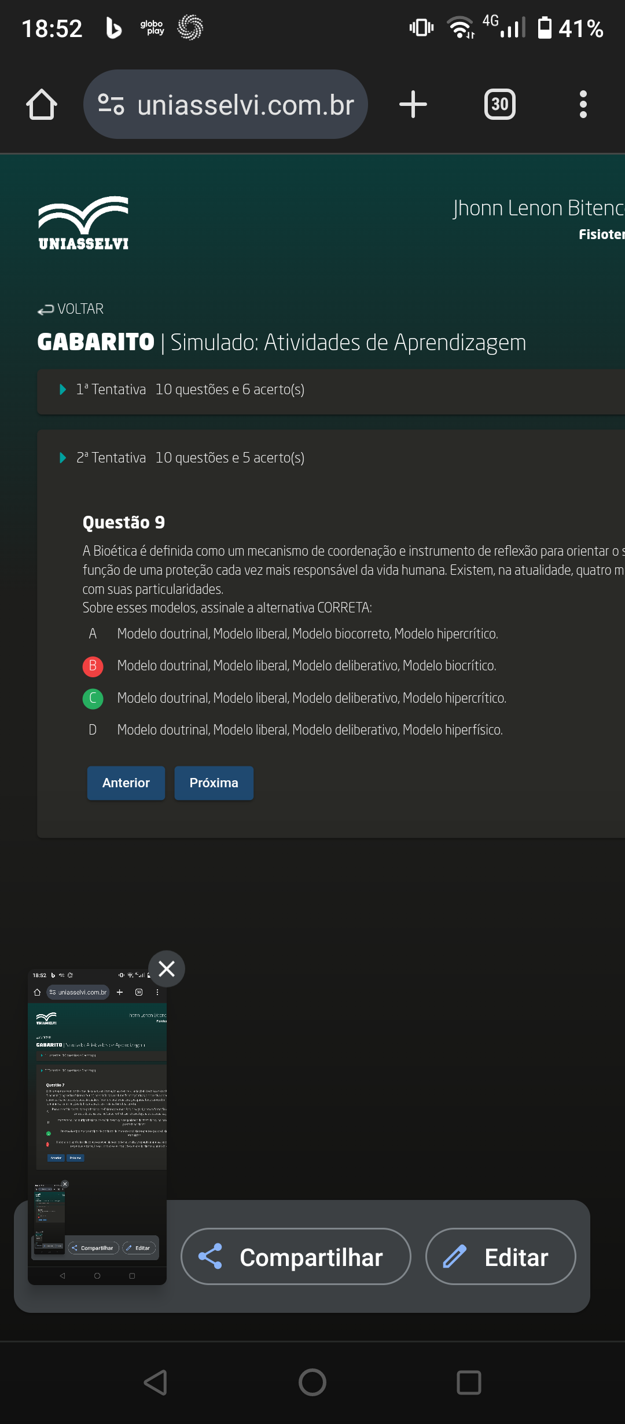This screenshot has width=625, height=1424.
Task: Tap the Android home circle button
Action: coord(312,1382)
